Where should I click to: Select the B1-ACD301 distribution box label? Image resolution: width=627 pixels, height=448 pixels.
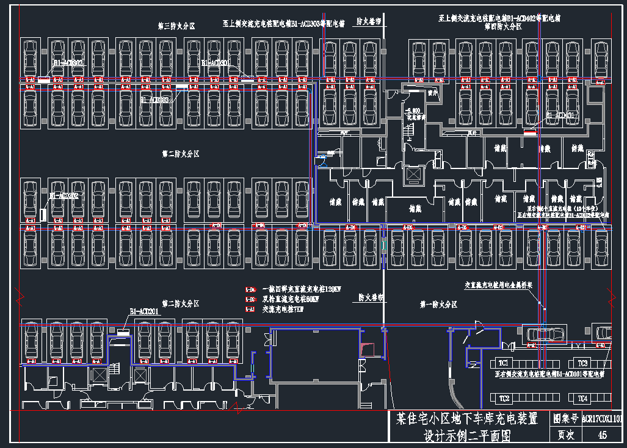point(216,63)
